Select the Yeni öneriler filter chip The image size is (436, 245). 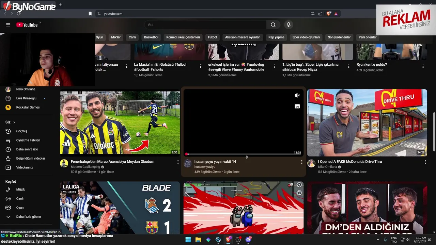coord(368,37)
